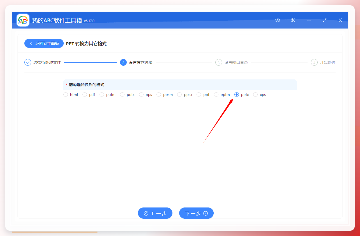360x236 pixels.
Task: Minimize the application window
Action: 309,20
